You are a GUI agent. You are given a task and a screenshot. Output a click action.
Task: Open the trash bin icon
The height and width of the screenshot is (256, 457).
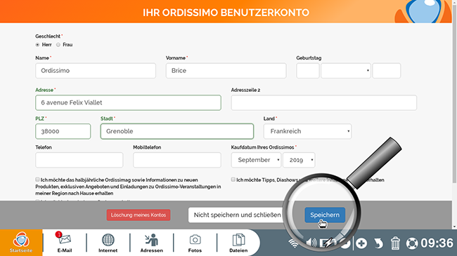pyautogui.click(x=395, y=243)
